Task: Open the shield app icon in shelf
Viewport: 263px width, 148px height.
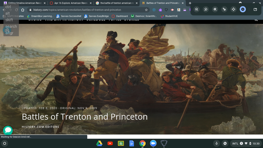Action: click(164, 143)
